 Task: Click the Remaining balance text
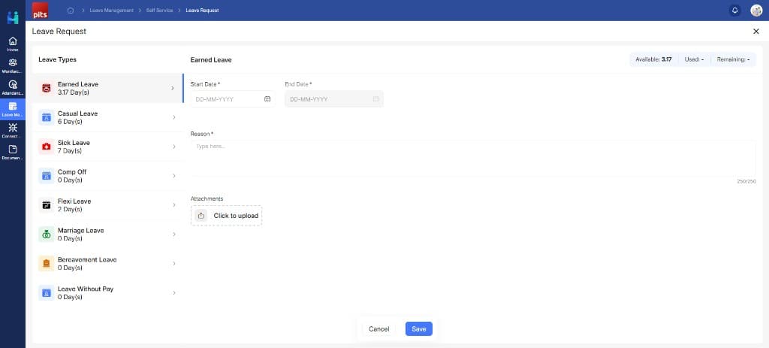(733, 59)
